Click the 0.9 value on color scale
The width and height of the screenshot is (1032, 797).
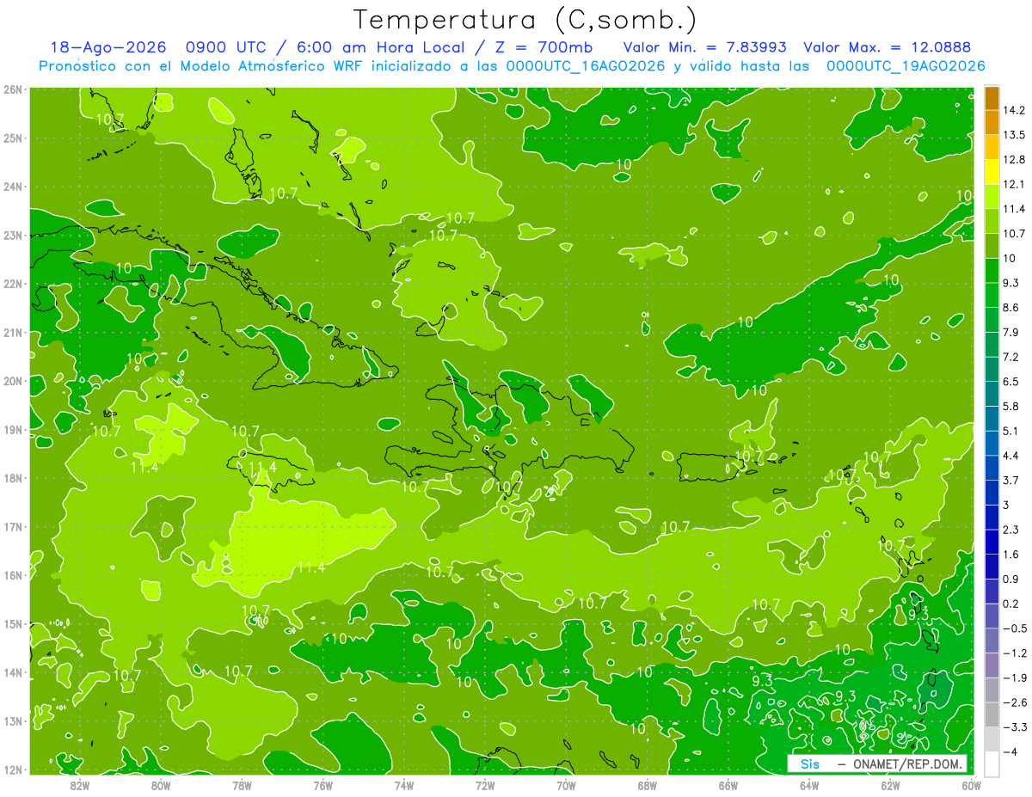[x=1011, y=578]
